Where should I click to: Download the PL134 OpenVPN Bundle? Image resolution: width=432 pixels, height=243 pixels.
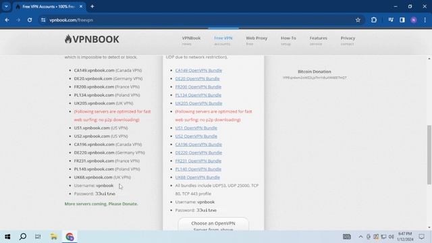tap(198, 95)
